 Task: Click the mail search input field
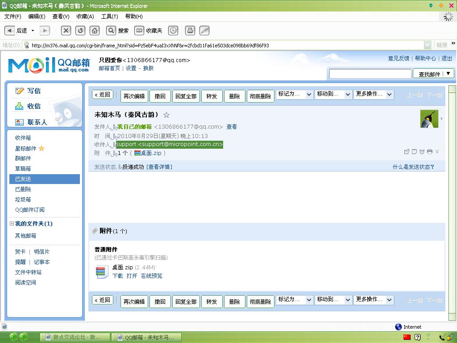click(370, 74)
